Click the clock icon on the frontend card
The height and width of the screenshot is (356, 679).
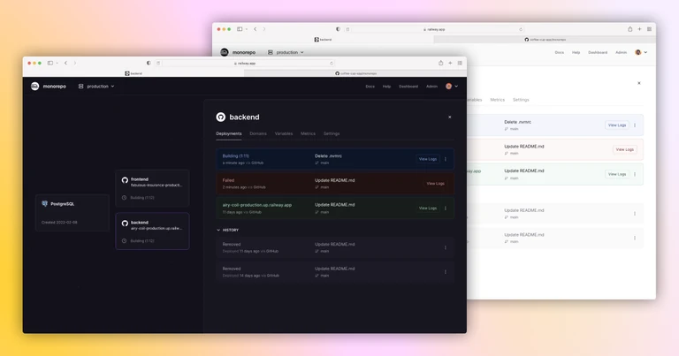click(x=125, y=198)
